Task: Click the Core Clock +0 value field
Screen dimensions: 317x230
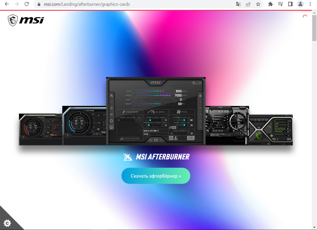Action: click(x=164, y=120)
